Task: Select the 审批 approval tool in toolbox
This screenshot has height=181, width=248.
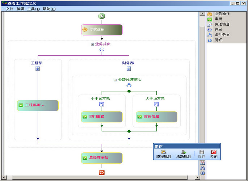Action: [x=210, y=19]
